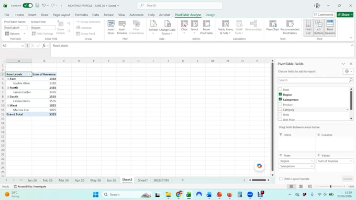Check the Category field checkbox
This screenshot has width=356, height=200.
click(280, 110)
